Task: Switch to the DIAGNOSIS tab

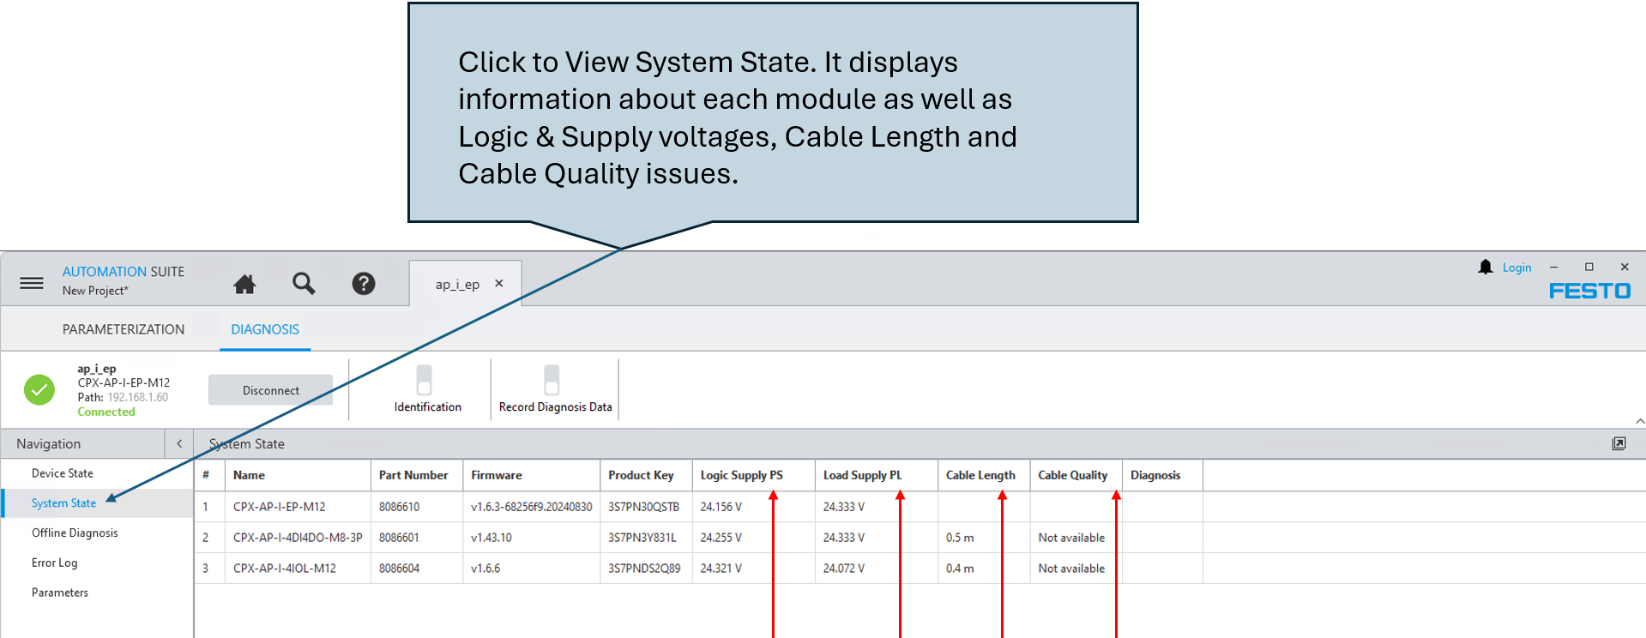Action: coord(265,329)
